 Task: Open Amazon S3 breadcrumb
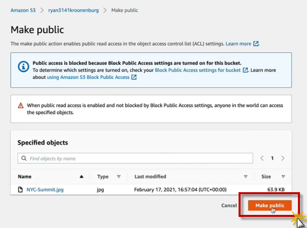point(25,10)
